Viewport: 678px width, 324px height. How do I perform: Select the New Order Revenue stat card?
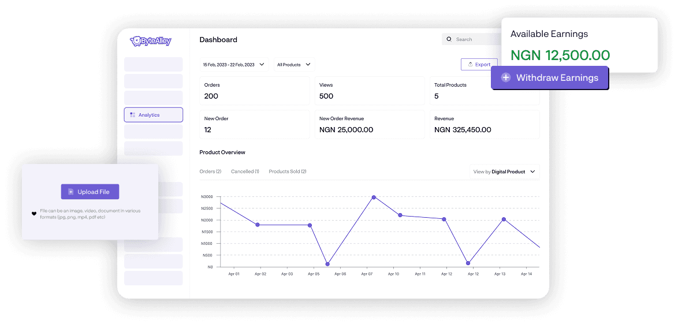coord(369,124)
